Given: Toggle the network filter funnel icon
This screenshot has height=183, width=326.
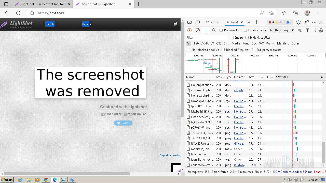Looking at the screenshot, I should pyautogui.click(x=206, y=30).
